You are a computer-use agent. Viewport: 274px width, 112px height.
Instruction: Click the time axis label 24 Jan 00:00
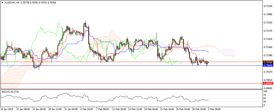(x=39, y=109)
